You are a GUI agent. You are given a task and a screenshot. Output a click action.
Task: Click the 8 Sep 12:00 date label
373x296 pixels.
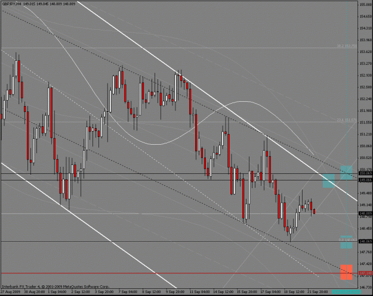point(152,291)
